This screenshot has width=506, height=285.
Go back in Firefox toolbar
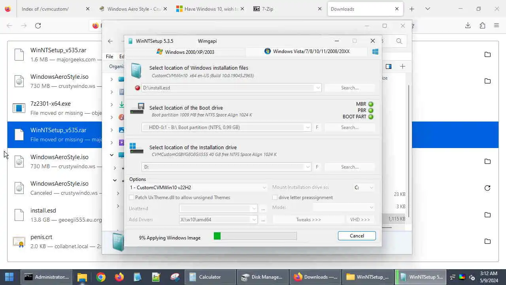9,25
